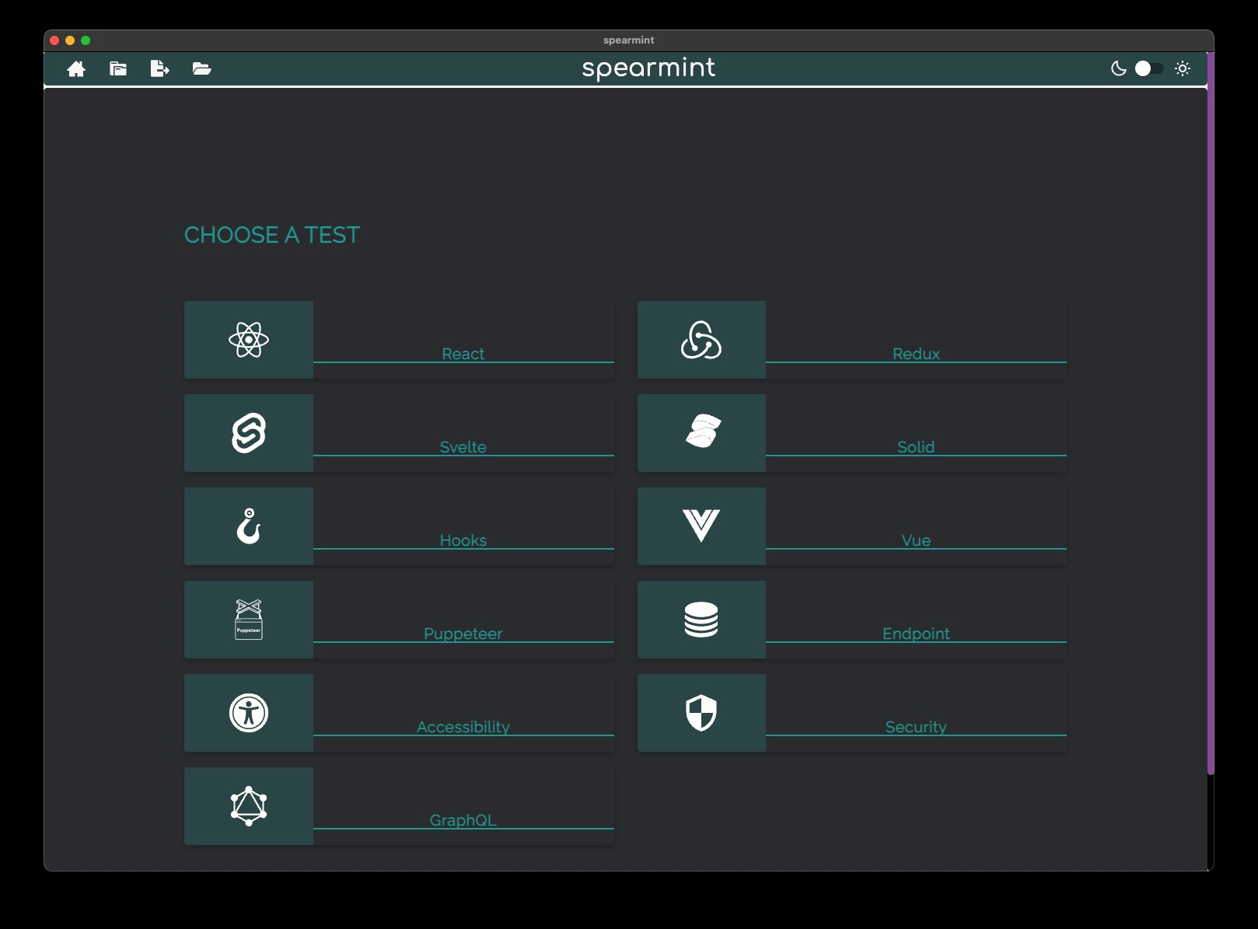
Task: Select the Svelte logo icon
Action: (x=249, y=433)
